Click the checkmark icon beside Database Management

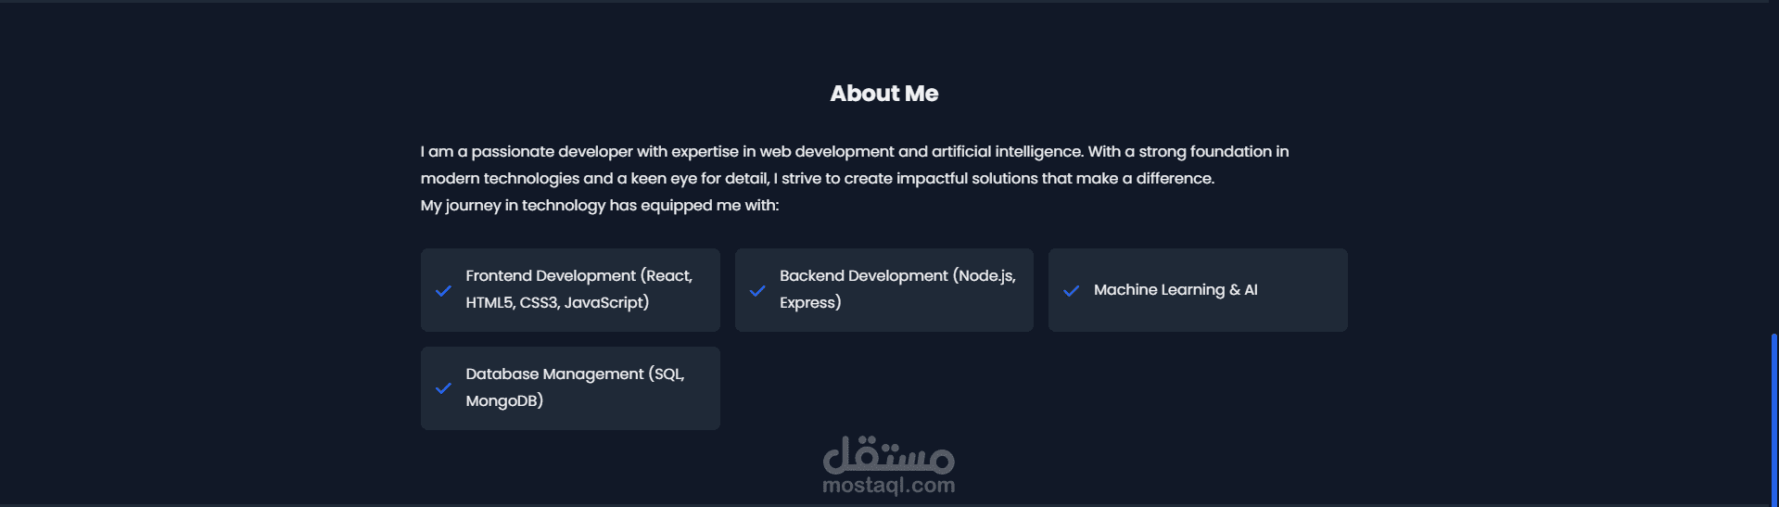443,388
